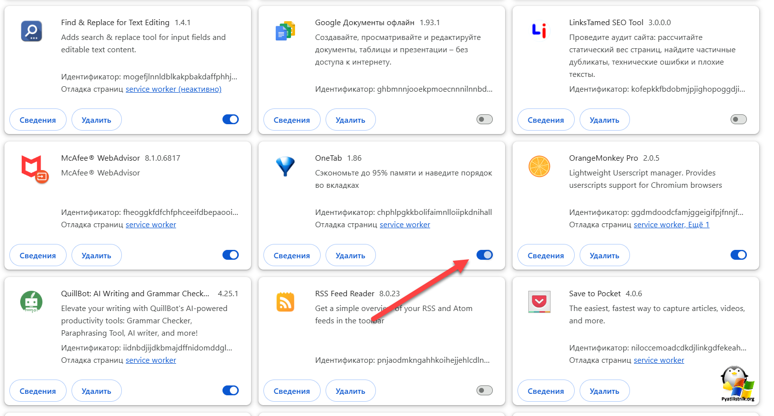Click OrangeMonkey Pro version 2.0.5

tap(651, 158)
